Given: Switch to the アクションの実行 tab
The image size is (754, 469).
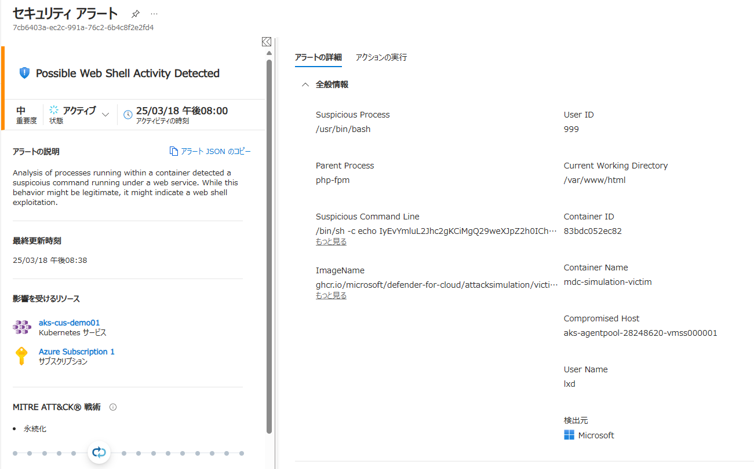Looking at the screenshot, I should click(381, 57).
